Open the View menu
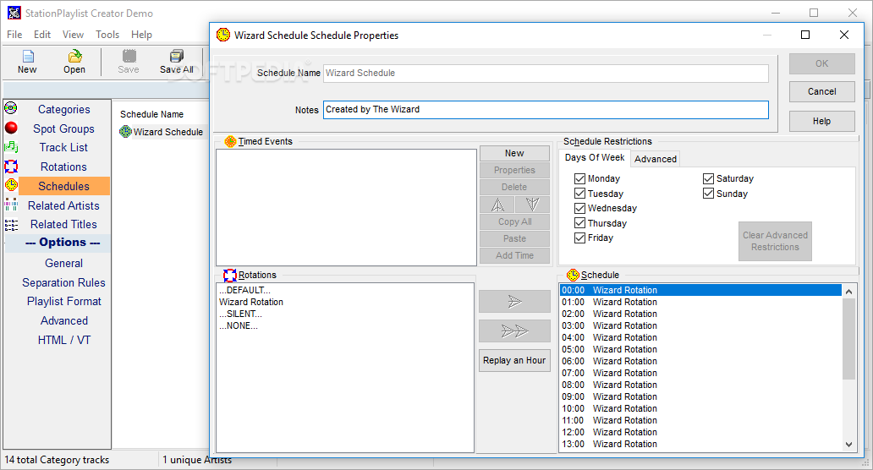The image size is (873, 470). pos(73,35)
